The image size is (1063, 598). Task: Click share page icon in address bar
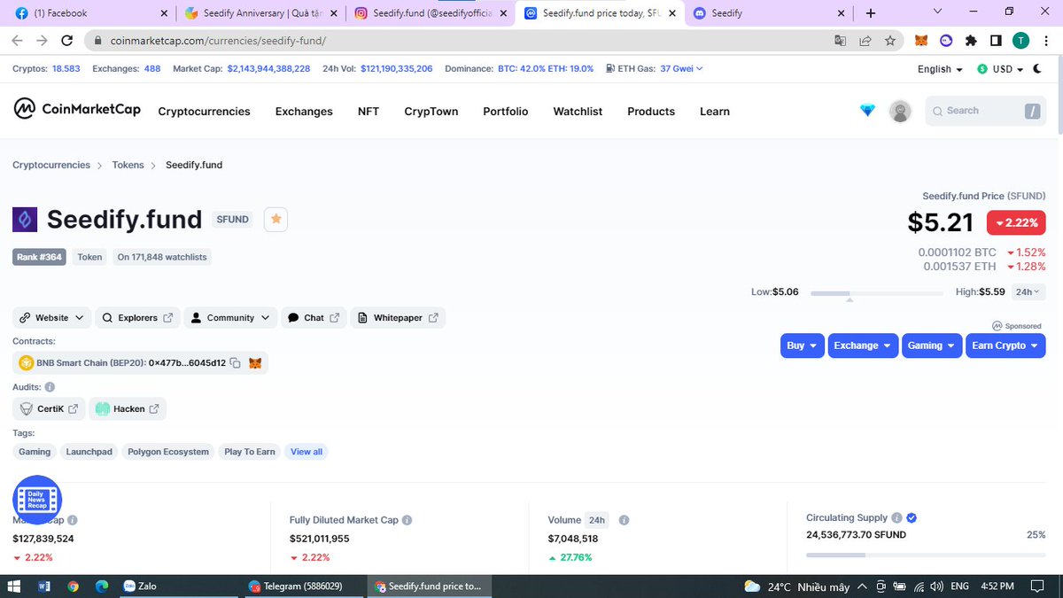tap(865, 41)
